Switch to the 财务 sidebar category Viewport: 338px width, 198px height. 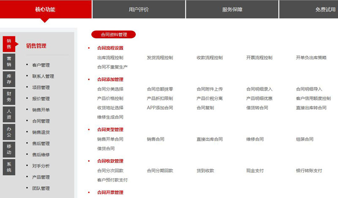click(9, 96)
